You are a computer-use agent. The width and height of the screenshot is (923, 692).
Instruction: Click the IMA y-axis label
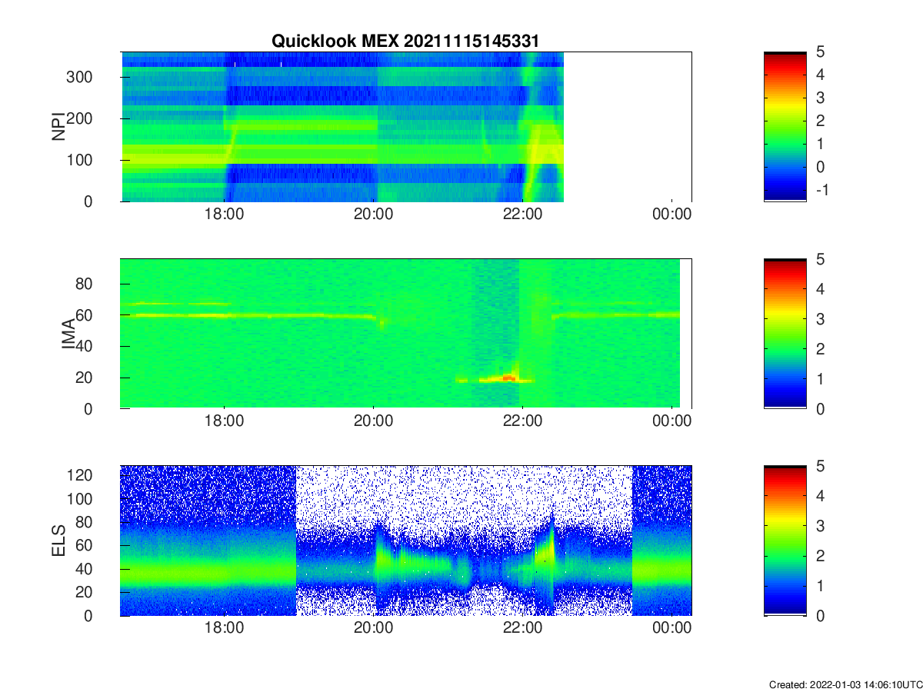pos(69,334)
